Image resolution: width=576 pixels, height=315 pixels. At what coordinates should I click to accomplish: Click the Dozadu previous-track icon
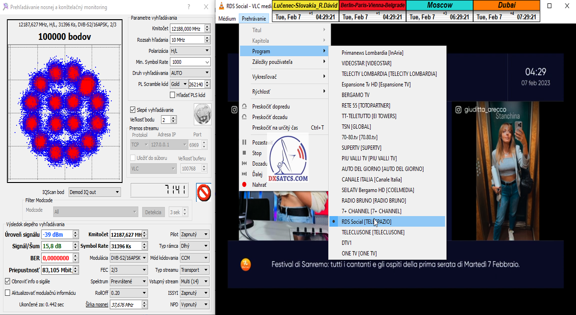pyautogui.click(x=244, y=164)
